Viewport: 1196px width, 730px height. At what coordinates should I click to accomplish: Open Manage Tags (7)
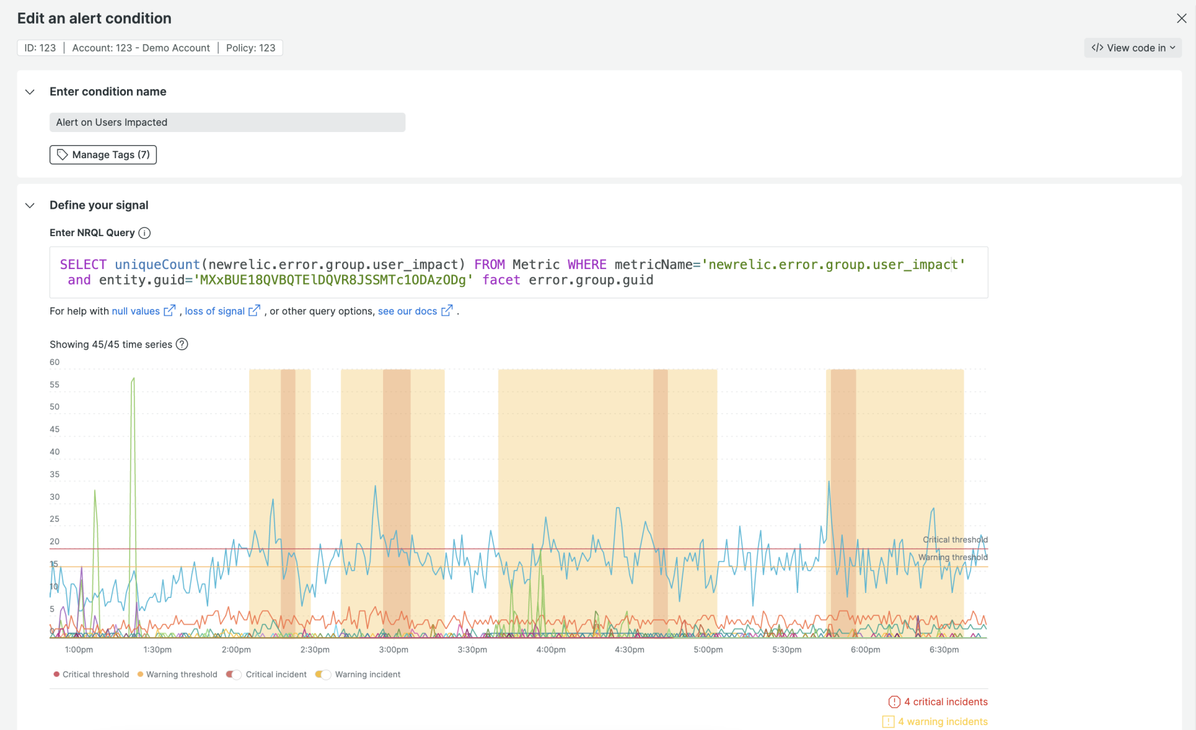pos(102,154)
